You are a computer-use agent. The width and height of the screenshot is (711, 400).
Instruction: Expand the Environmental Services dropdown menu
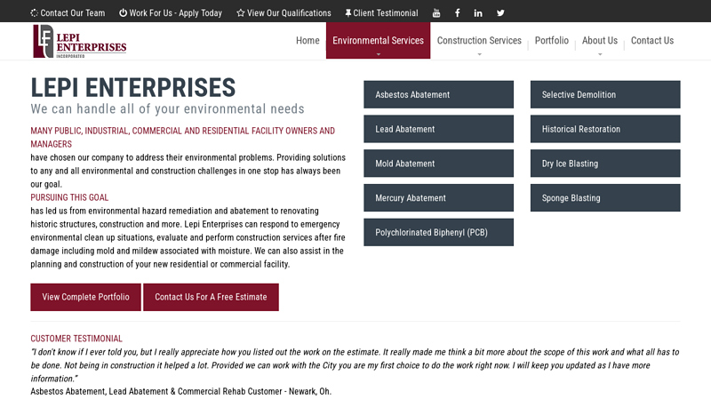click(378, 41)
